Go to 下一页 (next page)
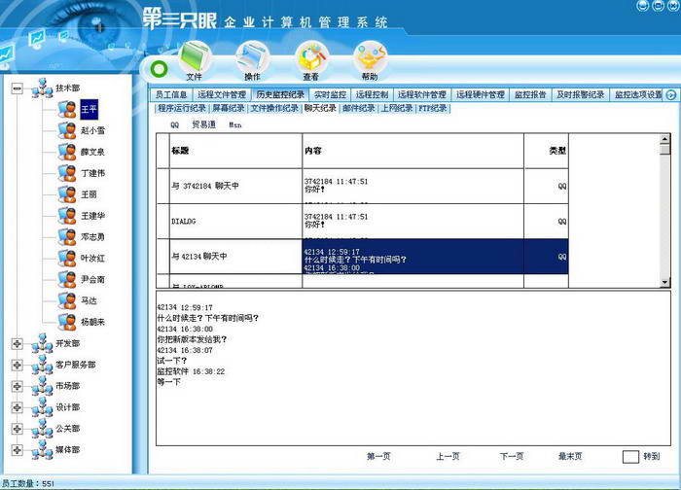The image size is (681, 490). click(512, 456)
